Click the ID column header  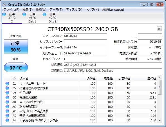(x=14, y=78)
